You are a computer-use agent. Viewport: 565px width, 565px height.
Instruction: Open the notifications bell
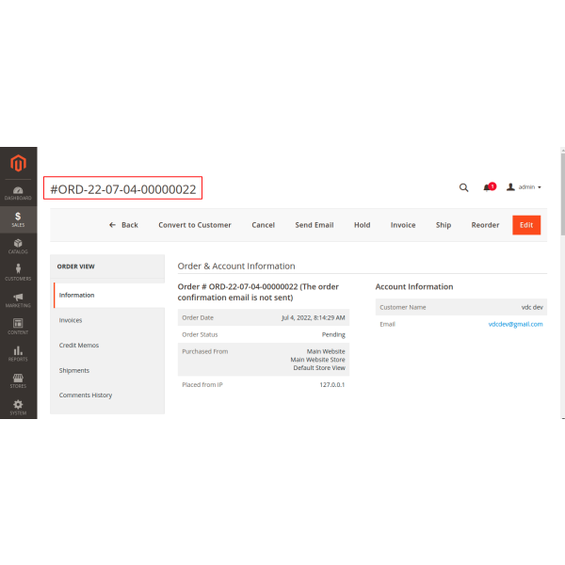pyautogui.click(x=488, y=187)
